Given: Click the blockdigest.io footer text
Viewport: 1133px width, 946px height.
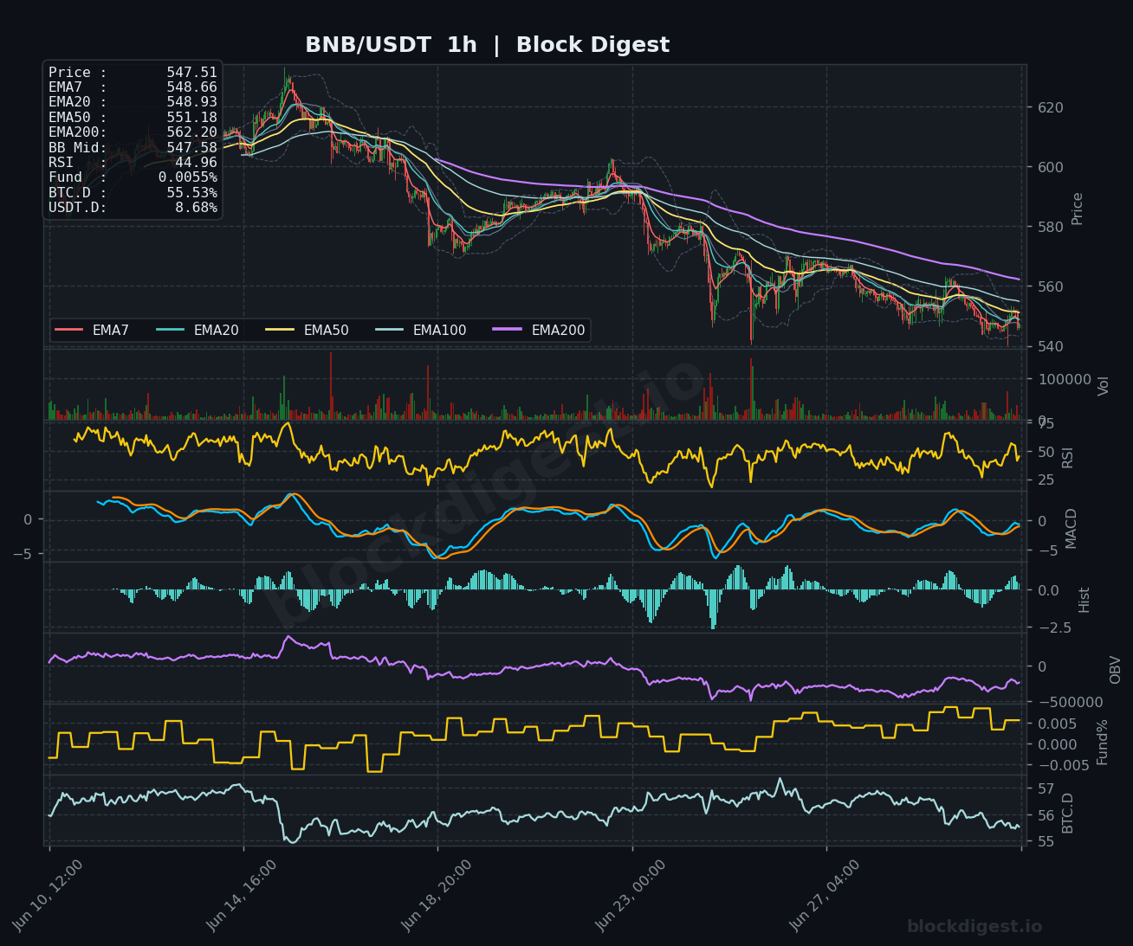Looking at the screenshot, I should (974, 927).
